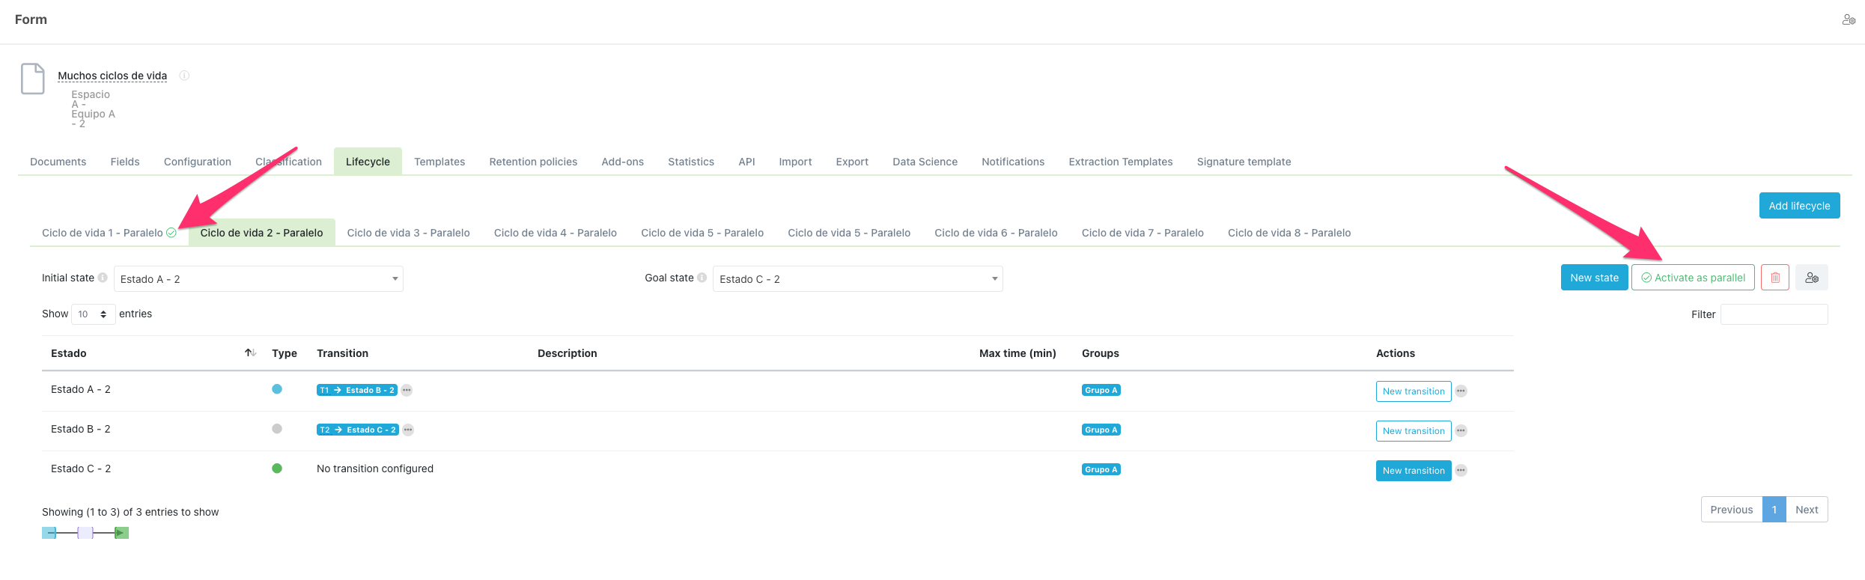
Task: Open ellipsis menu next to T2 transition
Action: pyautogui.click(x=408, y=430)
